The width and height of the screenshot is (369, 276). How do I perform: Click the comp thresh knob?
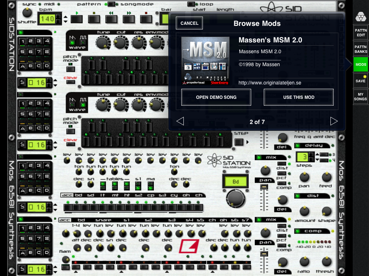click(x=326, y=262)
